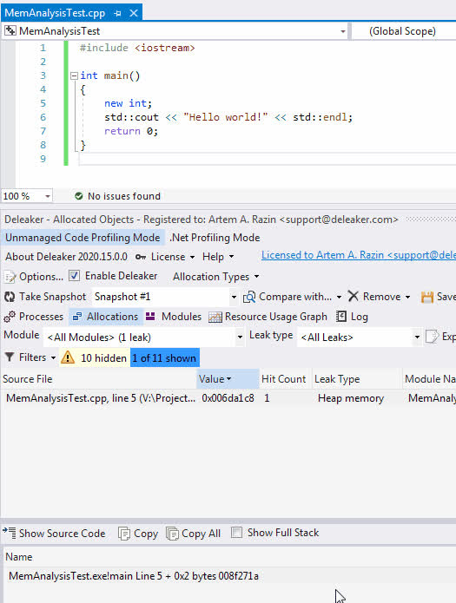Click the Options icon
Image resolution: width=456 pixels, height=603 pixels.
10,277
